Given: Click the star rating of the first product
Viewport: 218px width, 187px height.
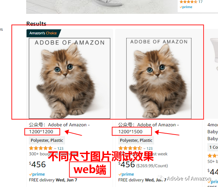Looking at the screenshot, I should [41, 148].
